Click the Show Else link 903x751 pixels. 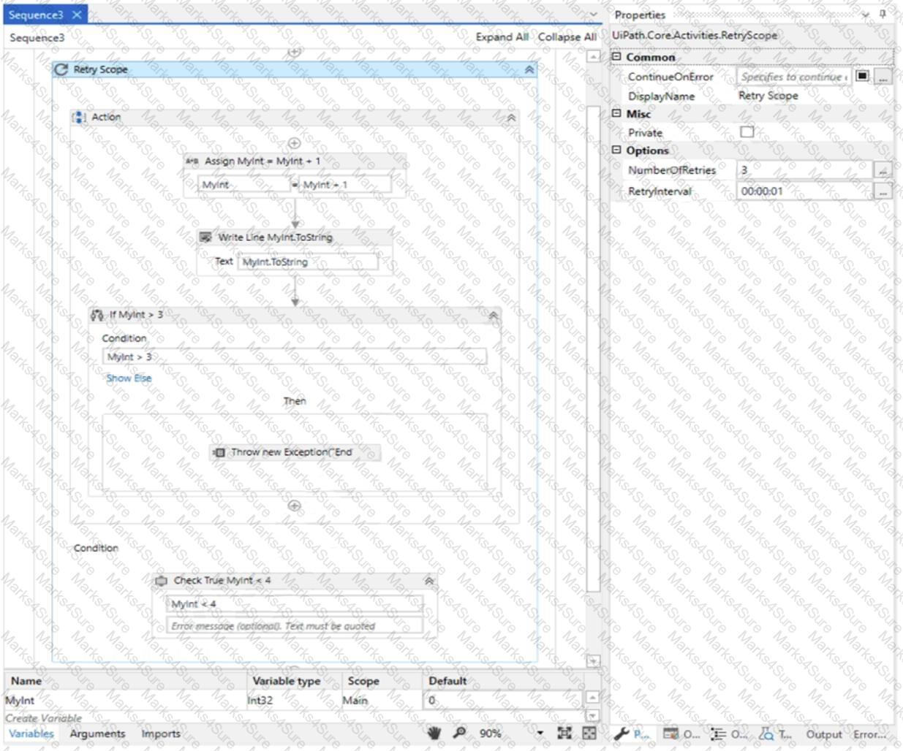[x=129, y=378]
